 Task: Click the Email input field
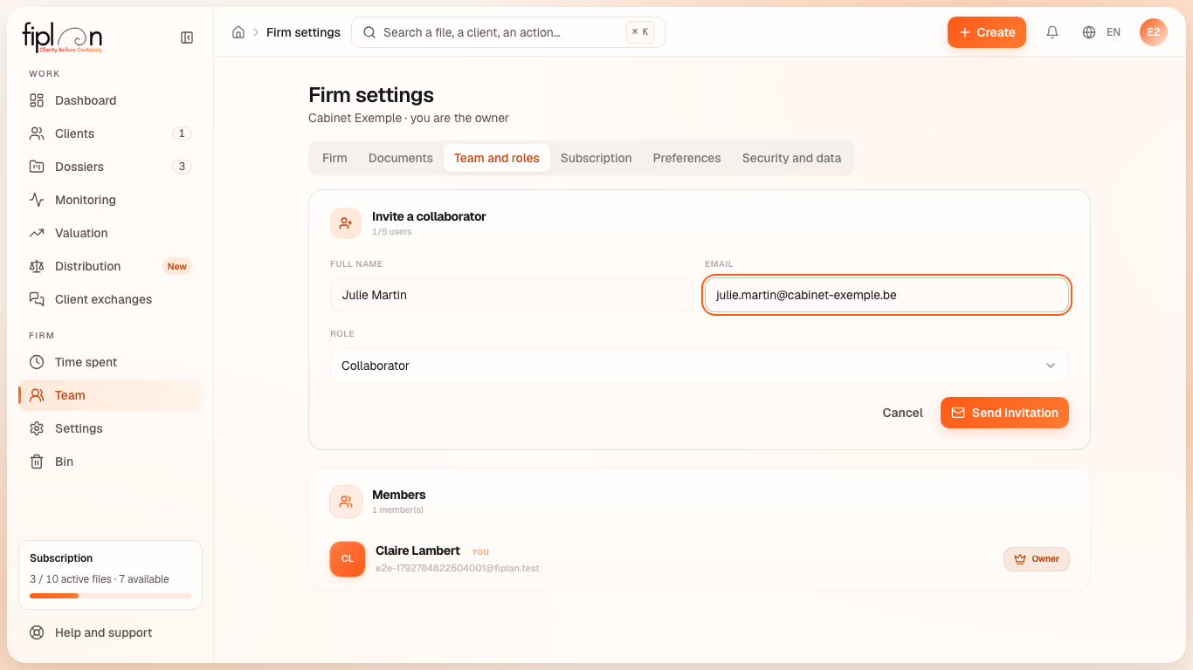pyautogui.click(x=886, y=295)
